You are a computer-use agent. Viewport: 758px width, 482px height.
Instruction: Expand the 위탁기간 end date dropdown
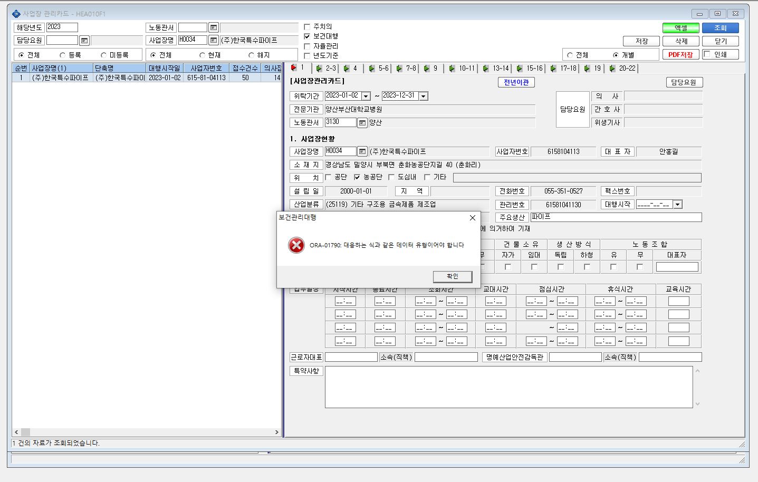[x=423, y=96]
